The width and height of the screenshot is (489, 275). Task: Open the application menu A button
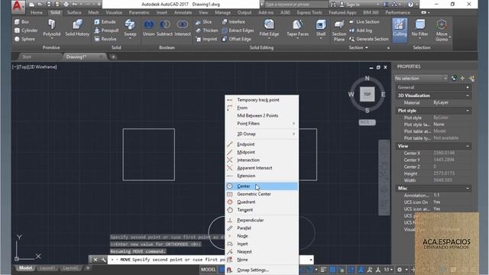pyautogui.click(x=17, y=6)
